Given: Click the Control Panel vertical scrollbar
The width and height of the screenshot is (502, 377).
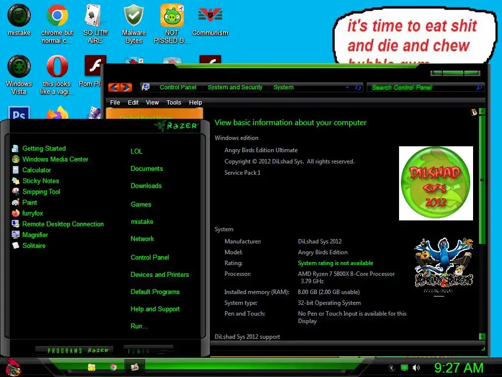Looking at the screenshot, I should tap(482, 180).
